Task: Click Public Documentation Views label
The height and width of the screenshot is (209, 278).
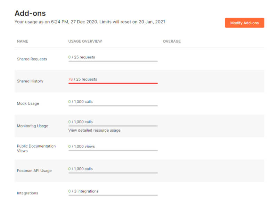Action: [36, 149]
